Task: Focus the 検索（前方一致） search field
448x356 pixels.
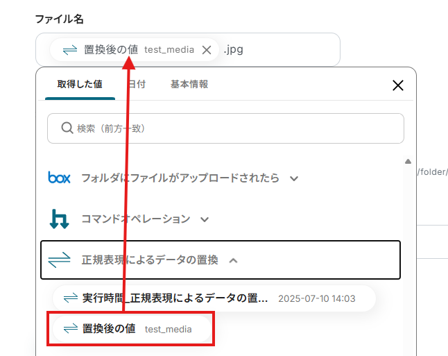Action: tap(225, 128)
